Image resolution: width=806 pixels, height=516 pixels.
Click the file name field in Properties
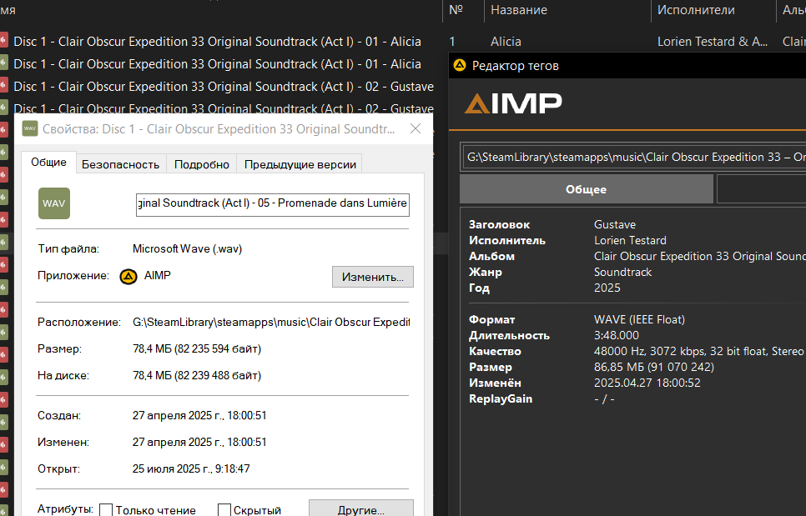click(273, 204)
